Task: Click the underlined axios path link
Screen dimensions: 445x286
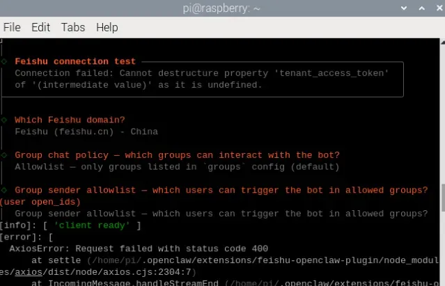Action: [x=29, y=272]
